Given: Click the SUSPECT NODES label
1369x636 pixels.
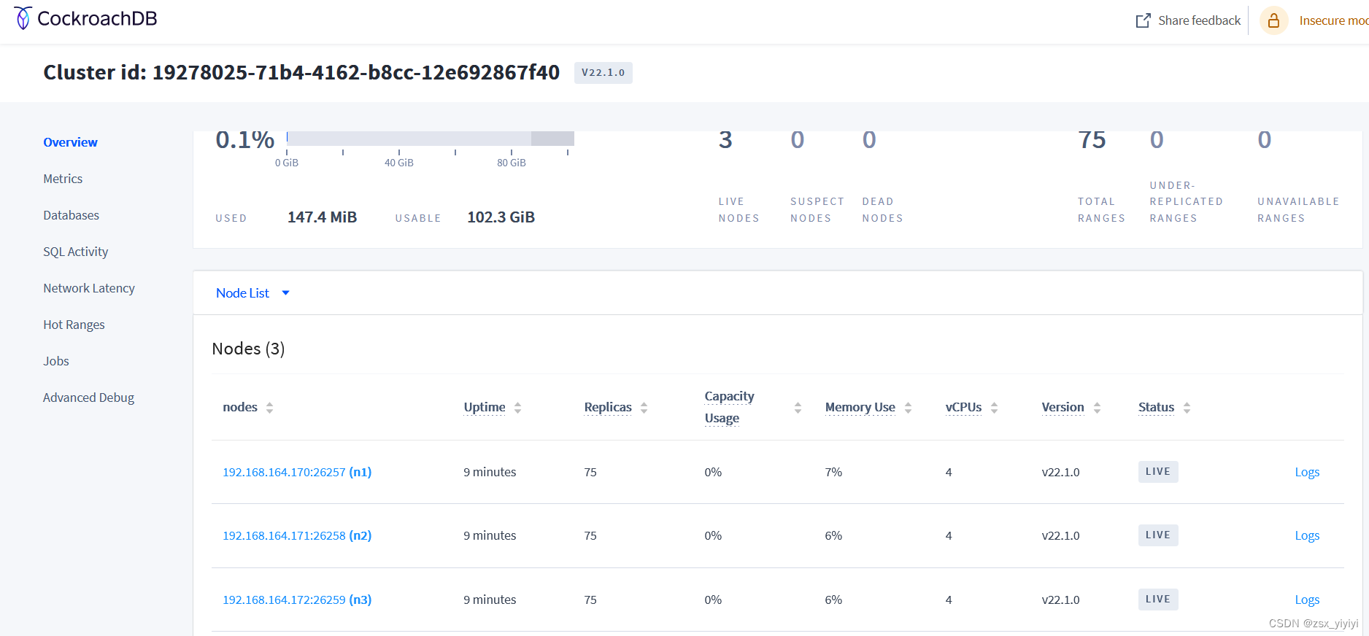Looking at the screenshot, I should click(817, 210).
